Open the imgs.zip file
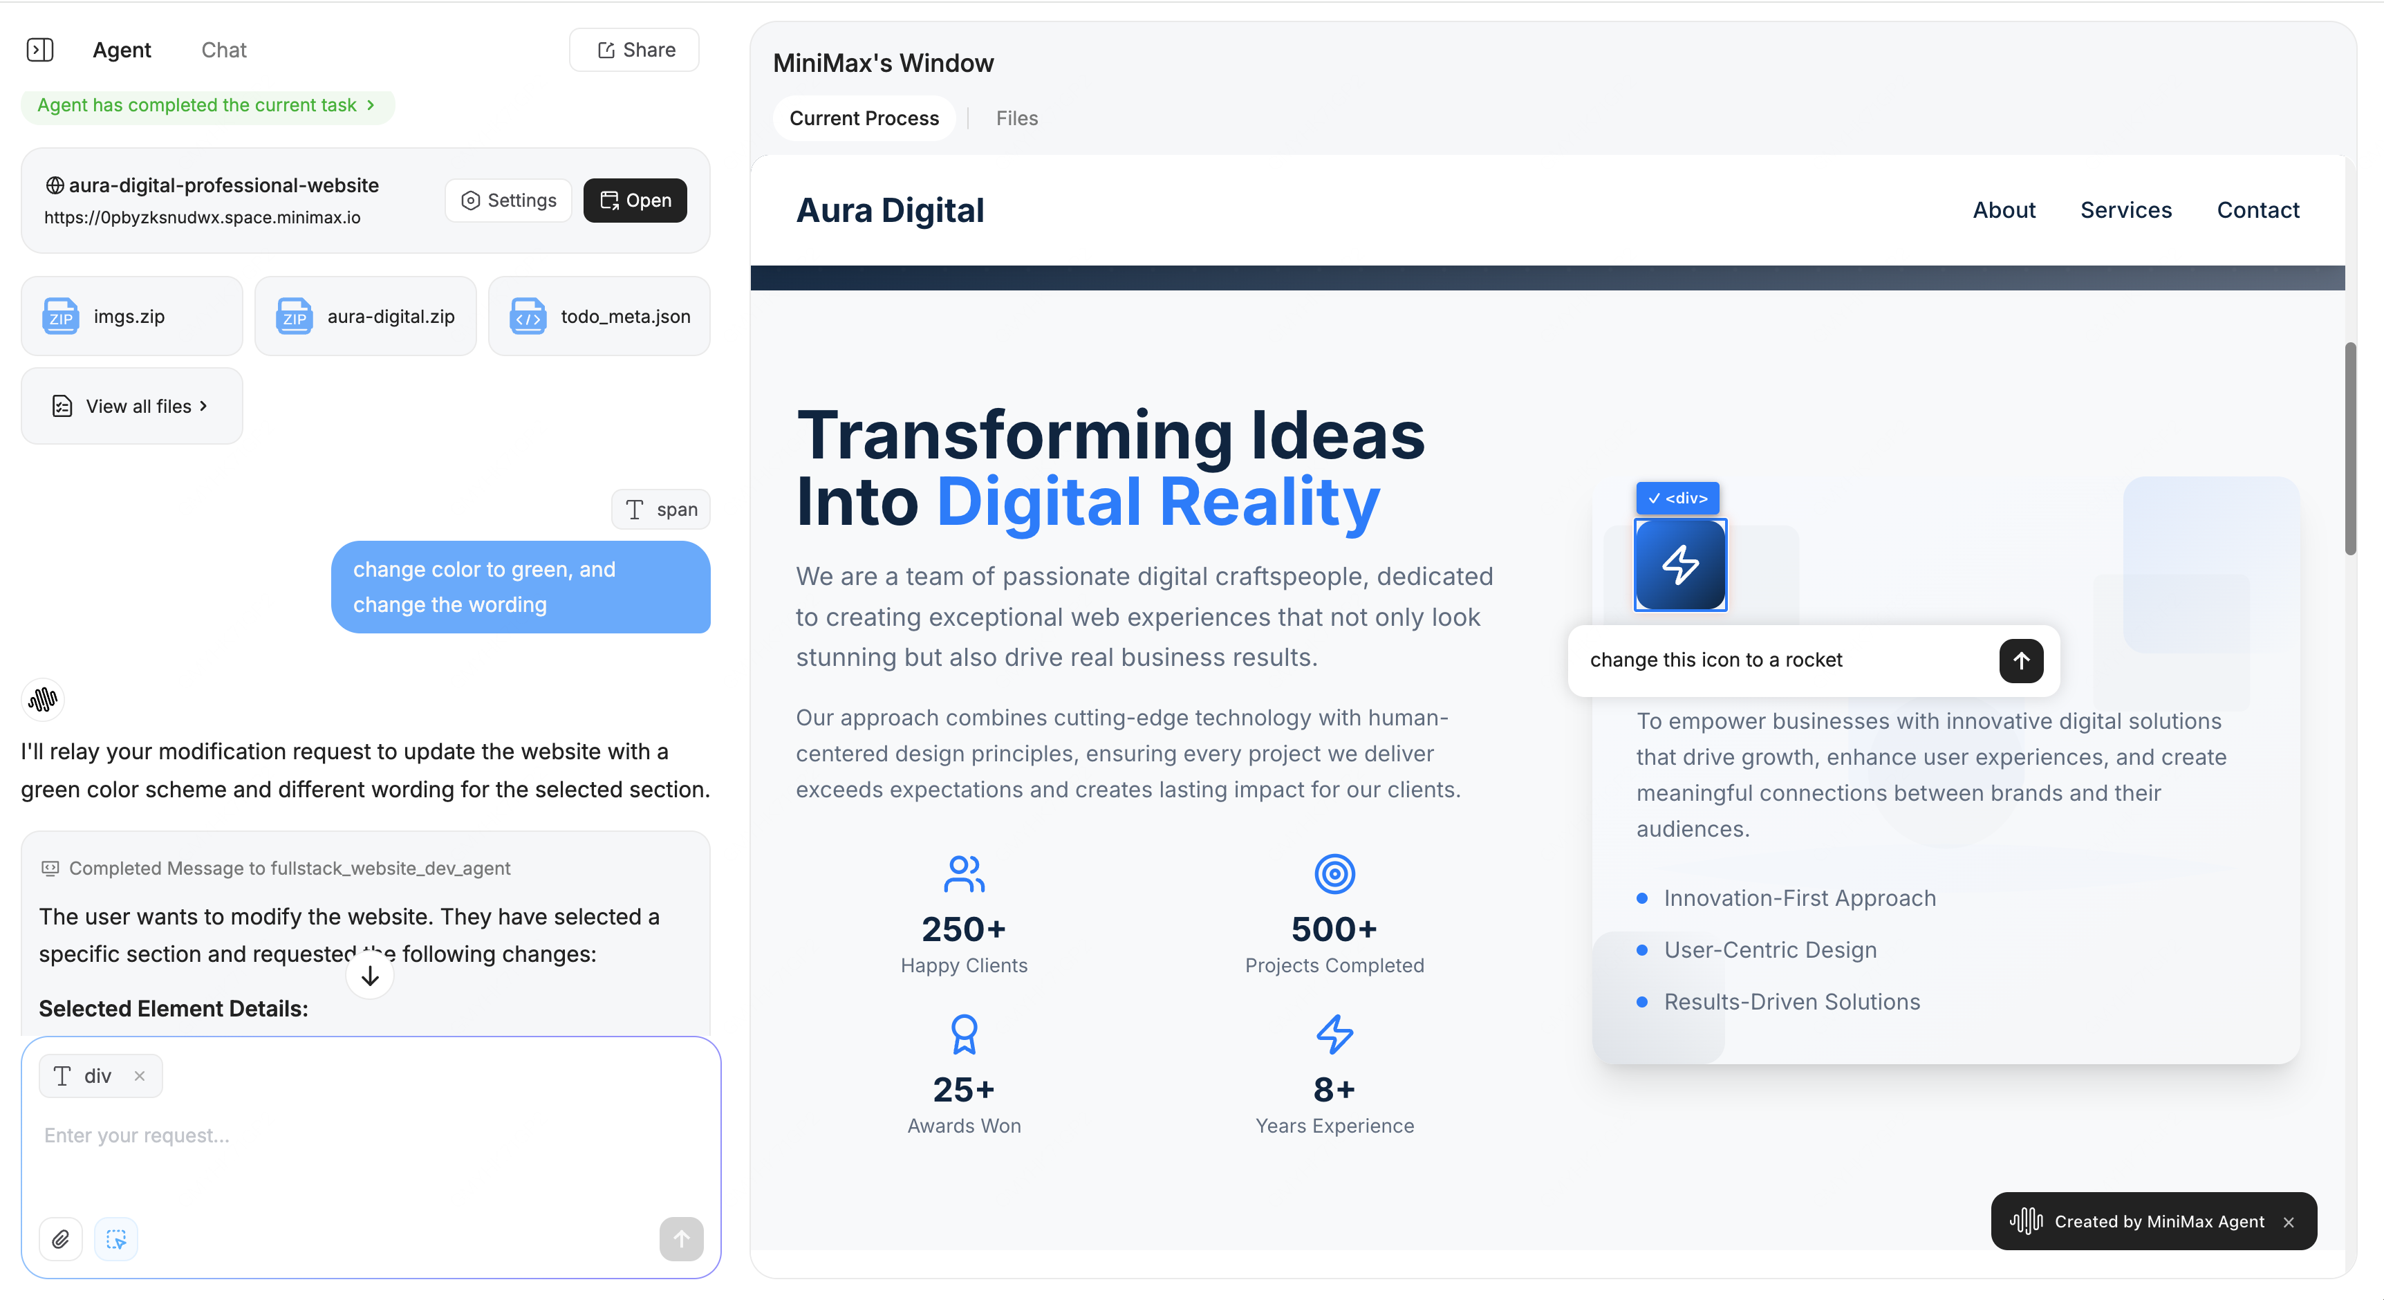The width and height of the screenshot is (2384, 1300). [x=131, y=317]
